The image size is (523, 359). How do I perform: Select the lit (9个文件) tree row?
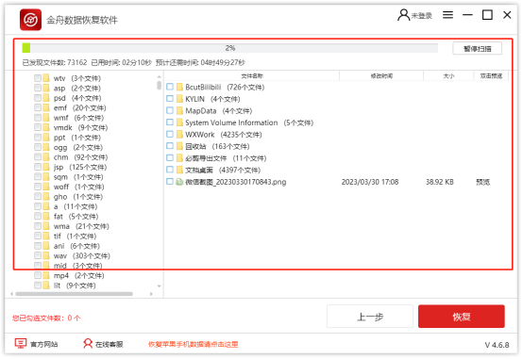[65, 286]
